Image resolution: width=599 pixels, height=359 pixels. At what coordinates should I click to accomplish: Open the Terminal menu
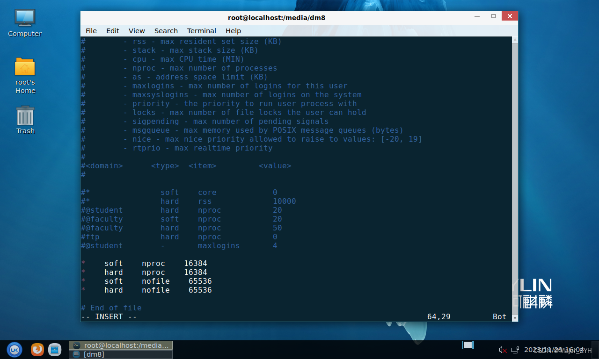coord(202,31)
